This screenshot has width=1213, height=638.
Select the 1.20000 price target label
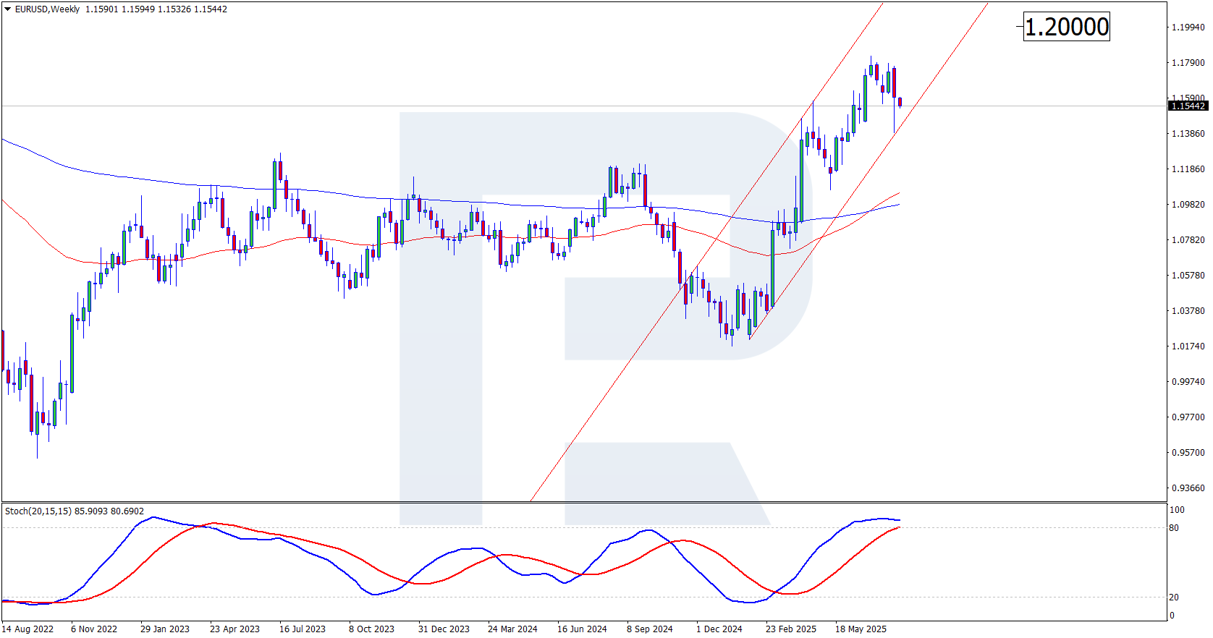pos(1066,27)
